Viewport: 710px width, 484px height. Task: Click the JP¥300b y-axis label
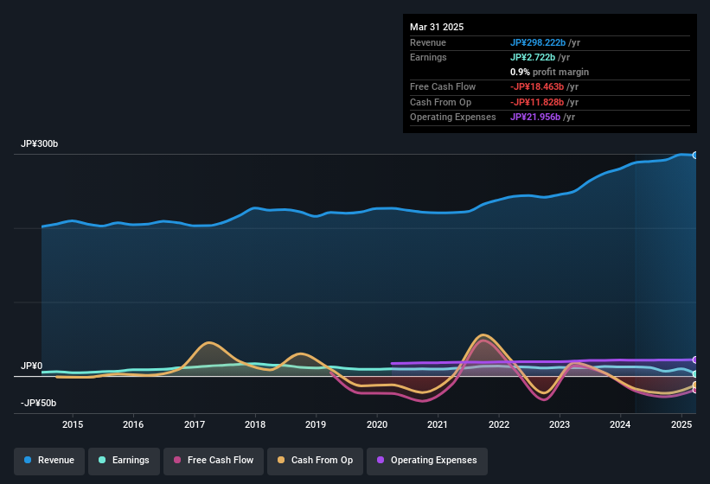(40, 143)
